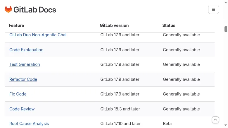Follow the Test Generation link

(x=25, y=64)
